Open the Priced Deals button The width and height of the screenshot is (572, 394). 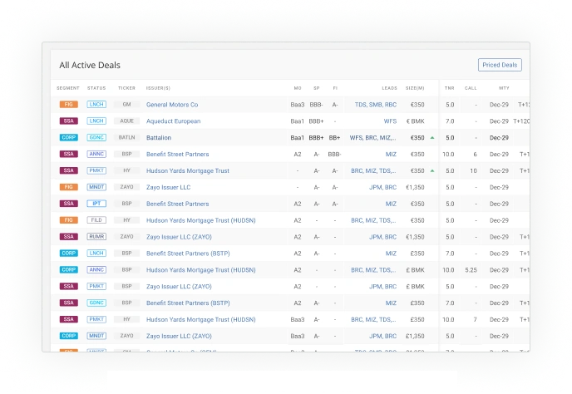(x=500, y=65)
